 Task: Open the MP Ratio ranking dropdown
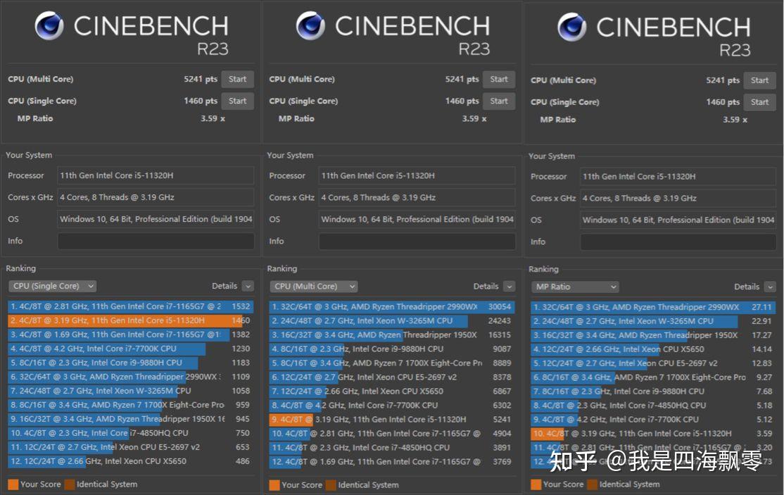pyautogui.click(x=575, y=287)
